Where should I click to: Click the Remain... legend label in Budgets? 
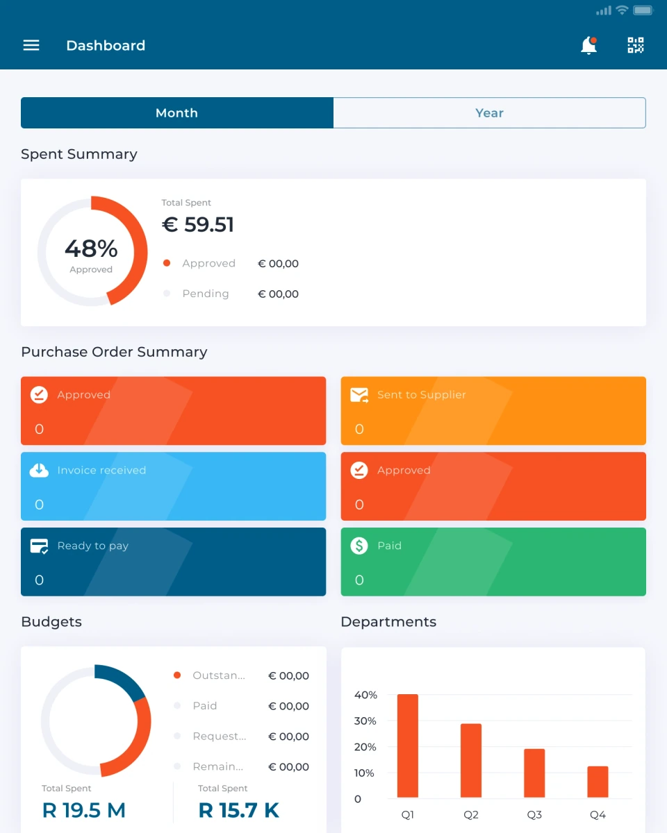coord(218,767)
